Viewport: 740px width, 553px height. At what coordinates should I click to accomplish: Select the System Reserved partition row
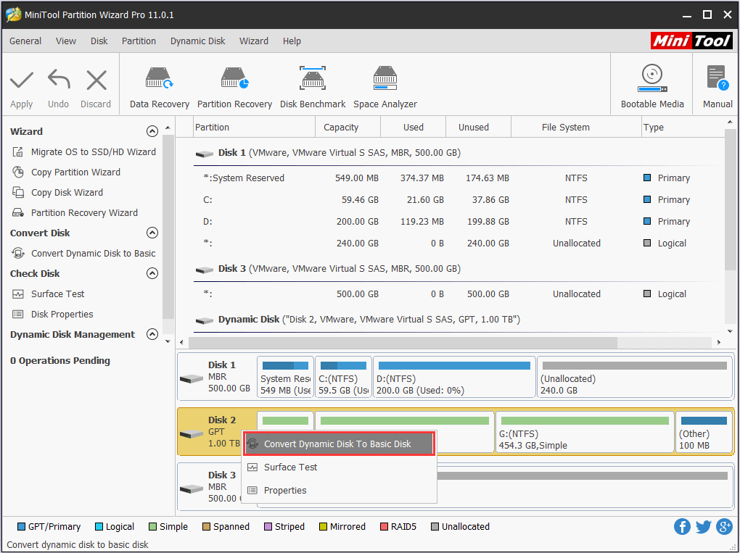click(459, 178)
